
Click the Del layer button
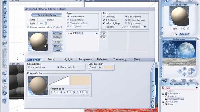(x=57, y=37)
